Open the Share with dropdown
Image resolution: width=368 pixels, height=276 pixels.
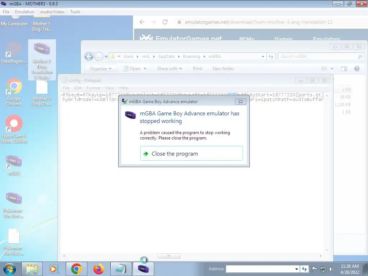pyautogui.click(x=170, y=69)
